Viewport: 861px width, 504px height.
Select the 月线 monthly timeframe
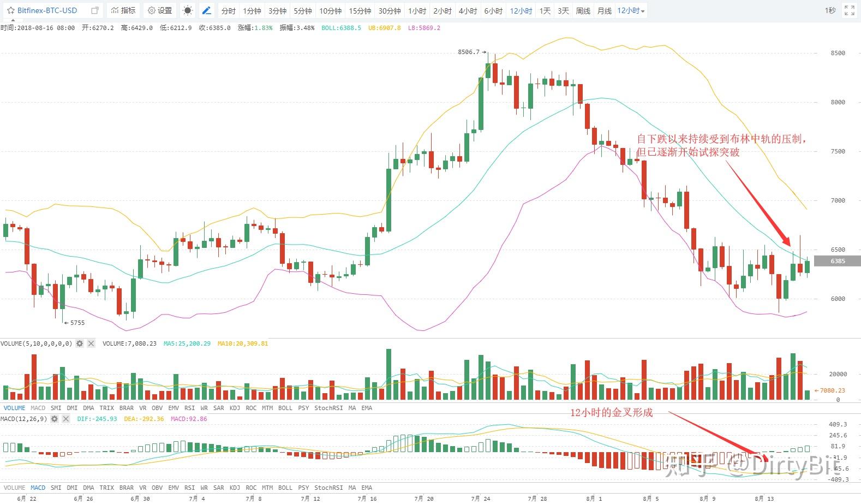604,10
